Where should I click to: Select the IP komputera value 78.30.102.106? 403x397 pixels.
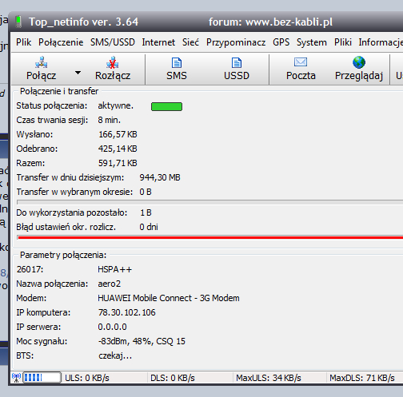click(126, 312)
